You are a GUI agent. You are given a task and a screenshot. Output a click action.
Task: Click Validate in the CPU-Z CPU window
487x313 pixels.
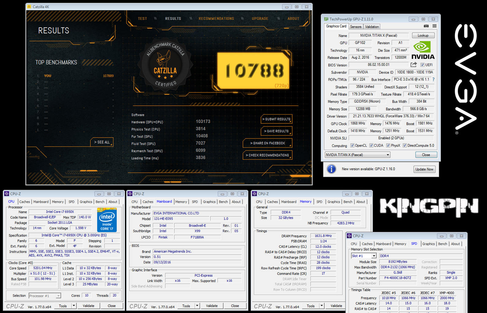pyautogui.click(x=89, y=306)
